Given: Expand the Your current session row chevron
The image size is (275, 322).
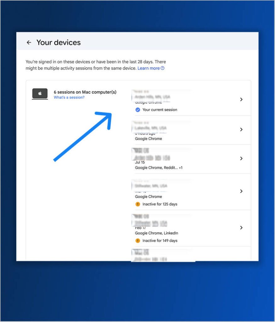Looking at the screenshot, I should [241, 100].
